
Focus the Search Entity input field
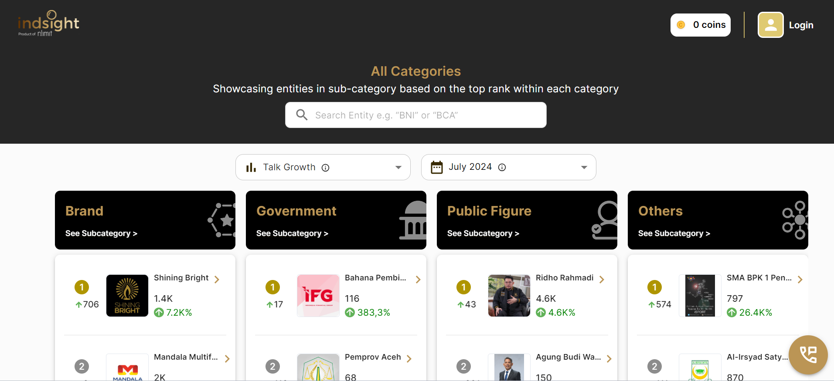[x=415, y=115]
